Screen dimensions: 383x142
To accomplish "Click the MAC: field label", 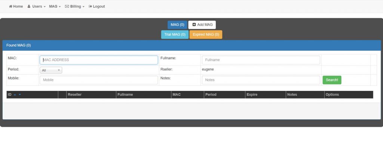I will point(12,58).
